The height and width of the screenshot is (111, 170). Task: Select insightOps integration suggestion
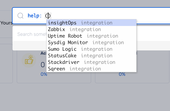[91, 23]
